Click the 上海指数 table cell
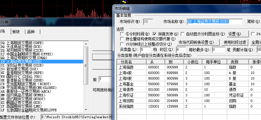261x120 pixels. coord(132,67)
